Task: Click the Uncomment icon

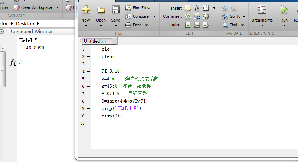Action: point(197,17)
